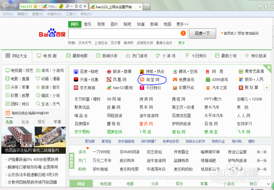This screenshot has height=190, width=274.
Task: Click the address bar search magnifier icon
Action: (x=67, y=7)
